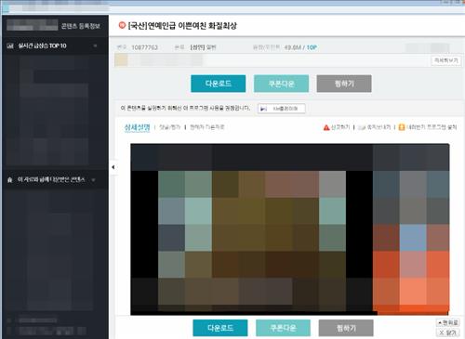Click the red warning triangle report icon
This screenshot has width=465, height=339.
coord(326,127)
